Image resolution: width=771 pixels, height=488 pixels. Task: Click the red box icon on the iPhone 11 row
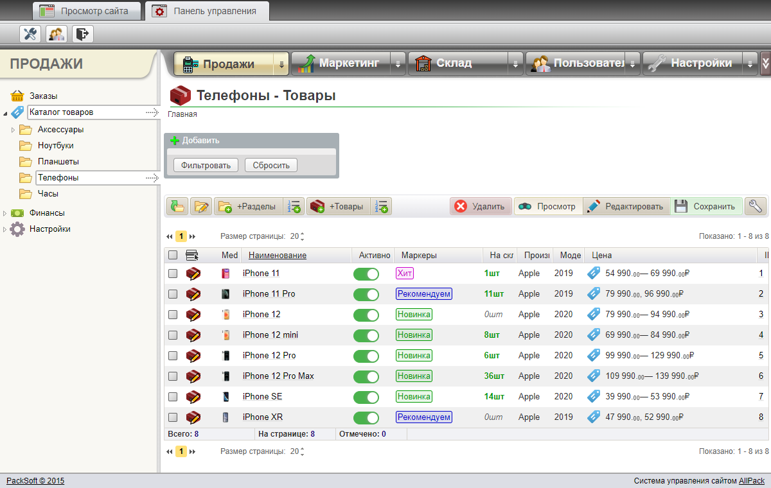tap(193, 273)
